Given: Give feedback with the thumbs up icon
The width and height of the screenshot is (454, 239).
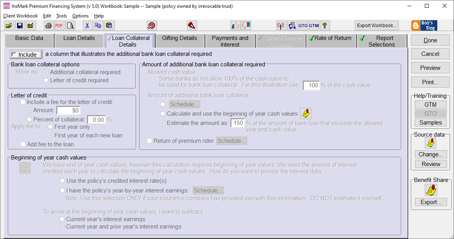Looking at the screenshot, I should coord(235,25).
